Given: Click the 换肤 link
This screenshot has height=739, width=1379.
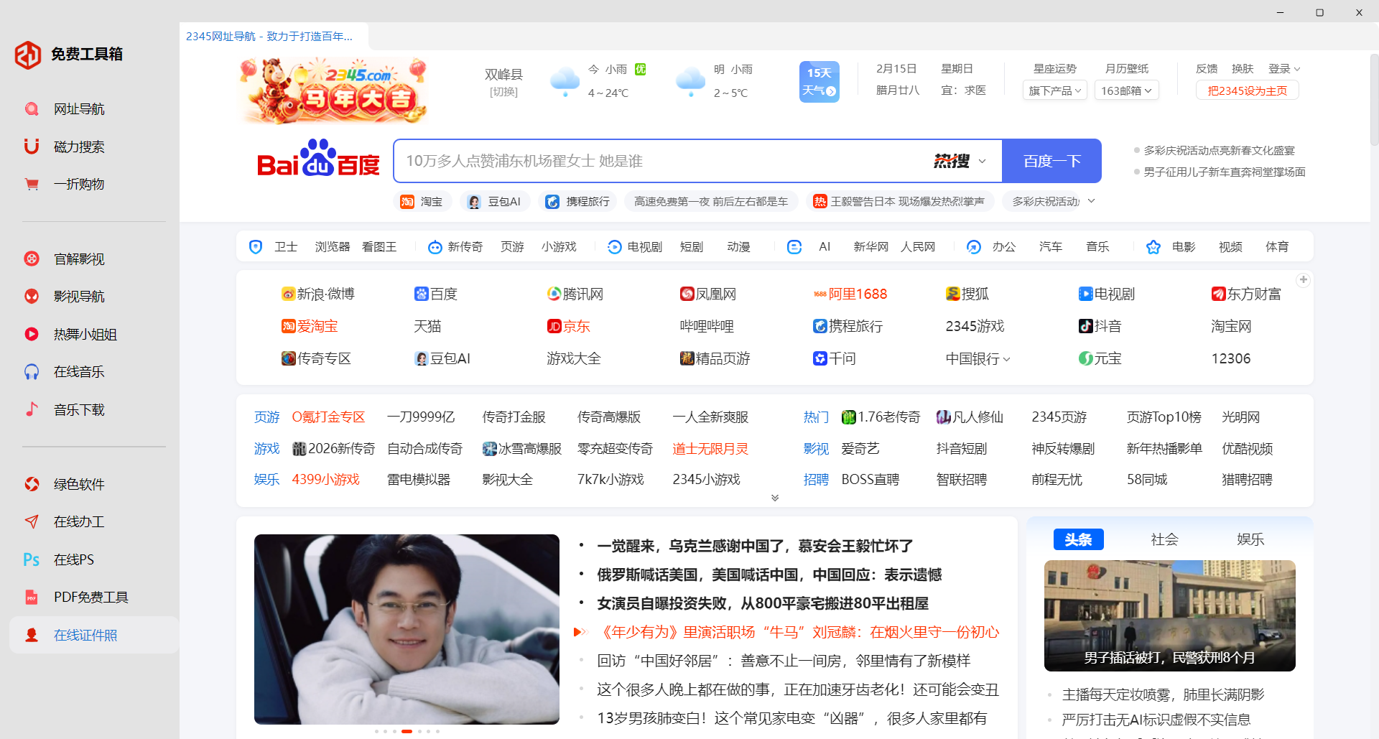Looking at the screenshot, I should pyautogui.click(x=1243, y=69).
